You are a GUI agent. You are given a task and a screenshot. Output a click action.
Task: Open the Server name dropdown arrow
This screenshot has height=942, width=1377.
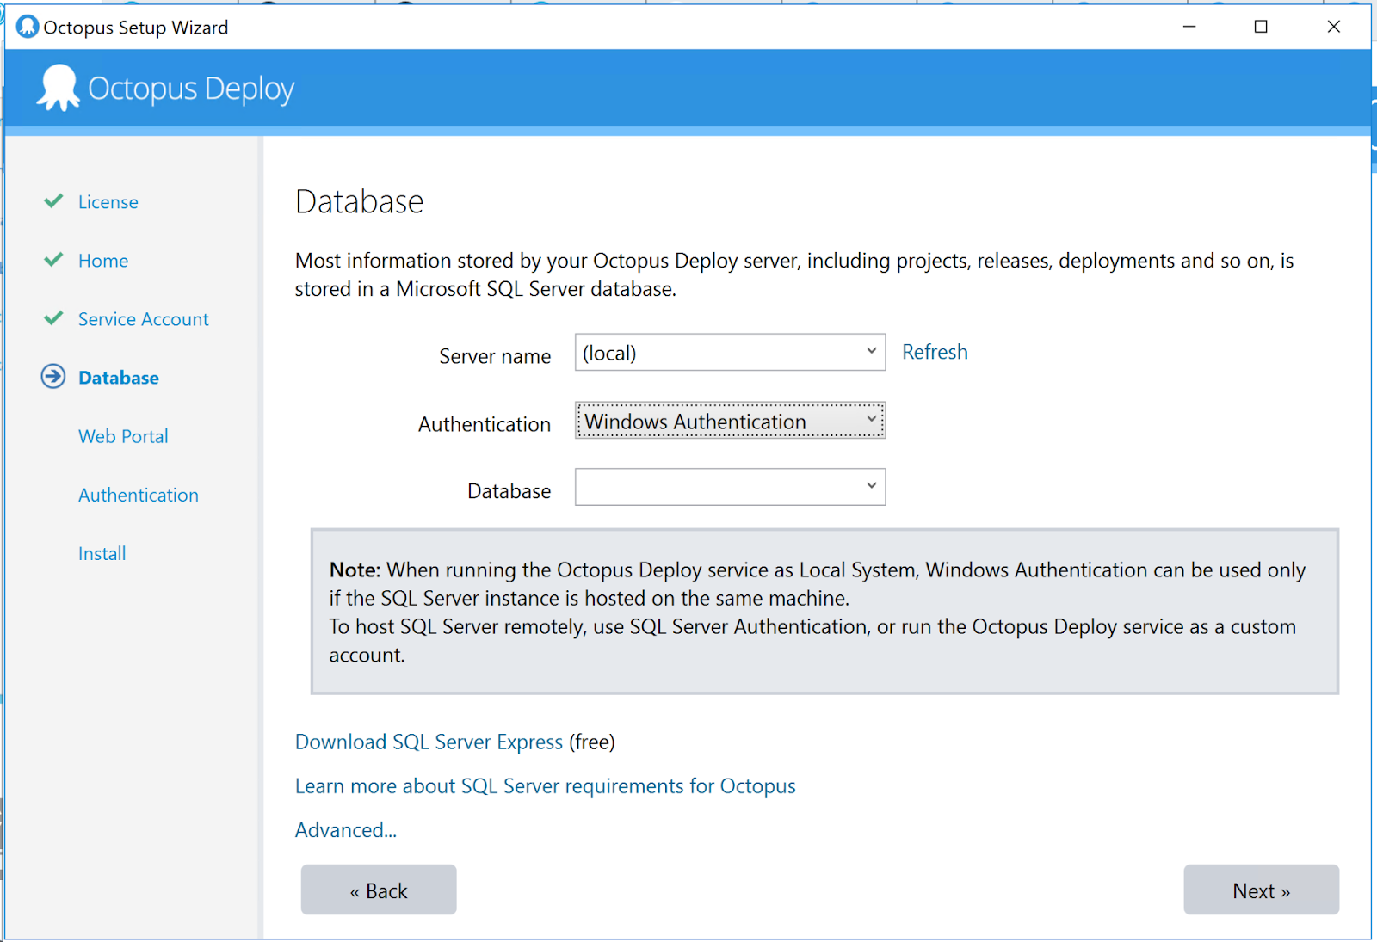point(872,351)
